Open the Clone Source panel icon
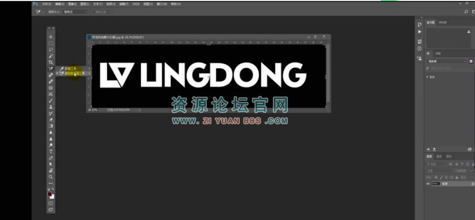Image resolution: width=475 pixels, height=220 pixels. [x=419, y=58]
